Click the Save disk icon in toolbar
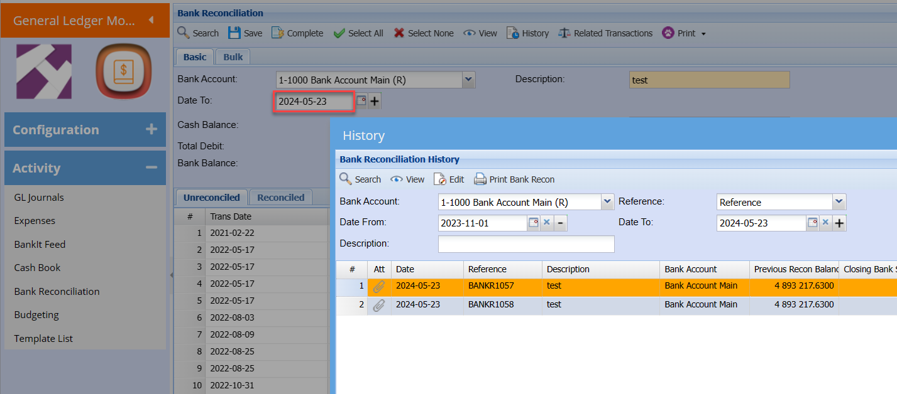The width and height of the screenshot is (897, 394). 234,33
